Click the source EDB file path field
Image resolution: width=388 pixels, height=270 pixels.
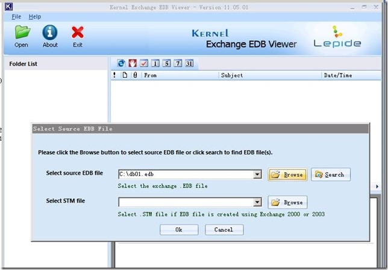(x=186, y=174)
